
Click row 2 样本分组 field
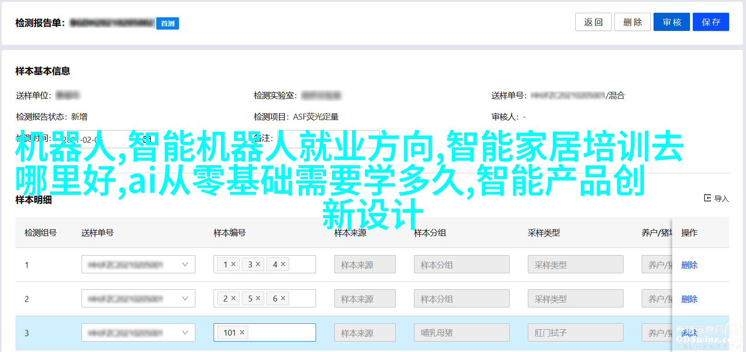pos(462,298)
